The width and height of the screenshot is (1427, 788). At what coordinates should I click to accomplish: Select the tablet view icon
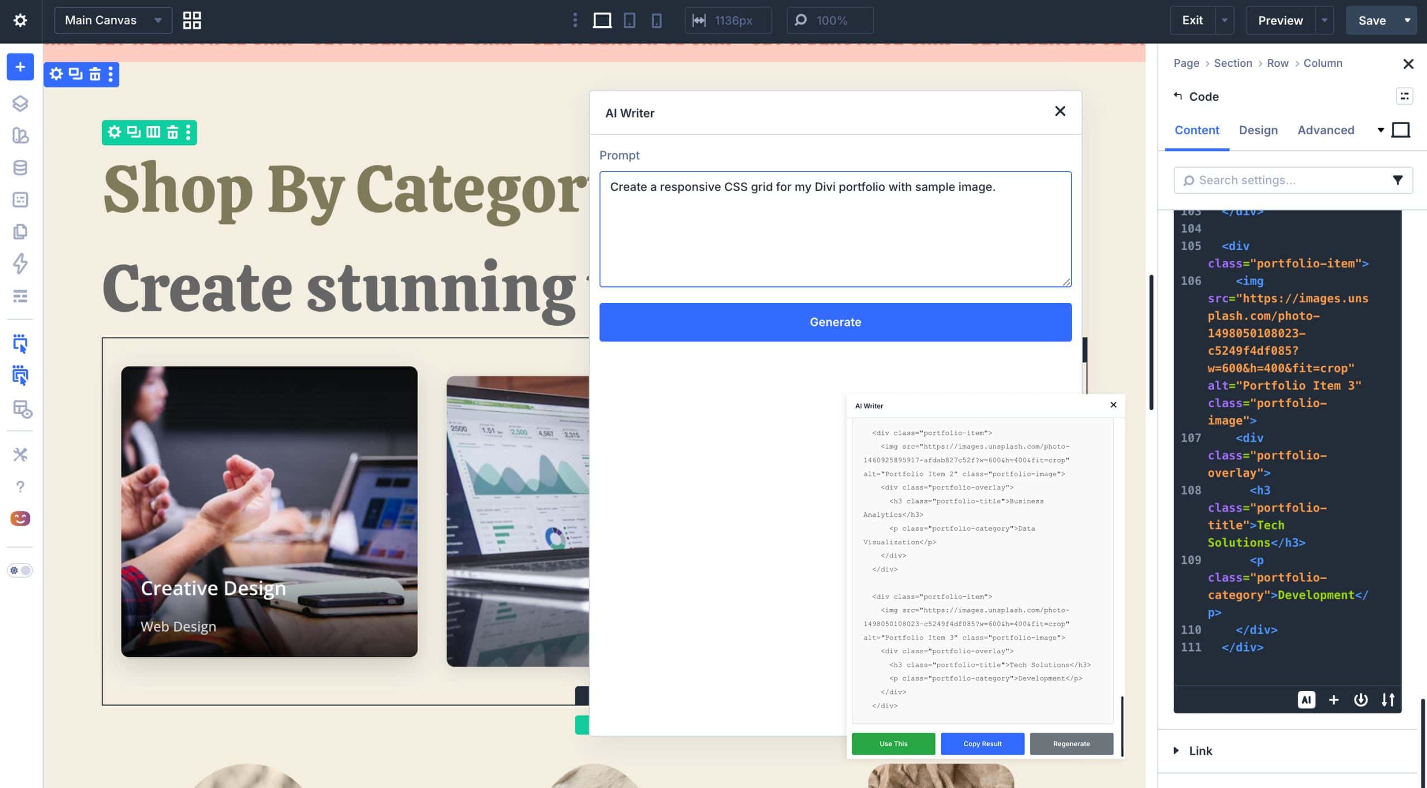(x=629, y=21)
